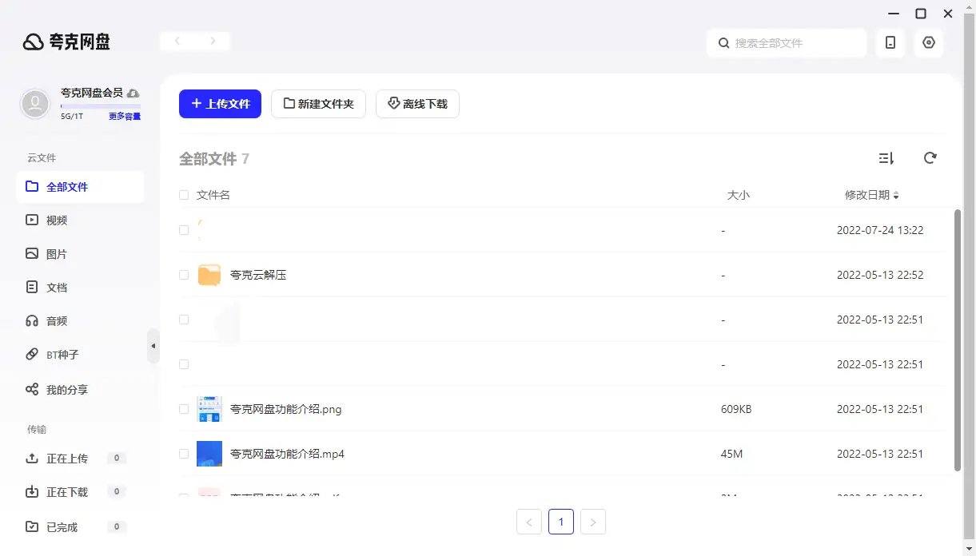
Task: Open 全部文件 in sidebar
Action: tap(80, 187)
